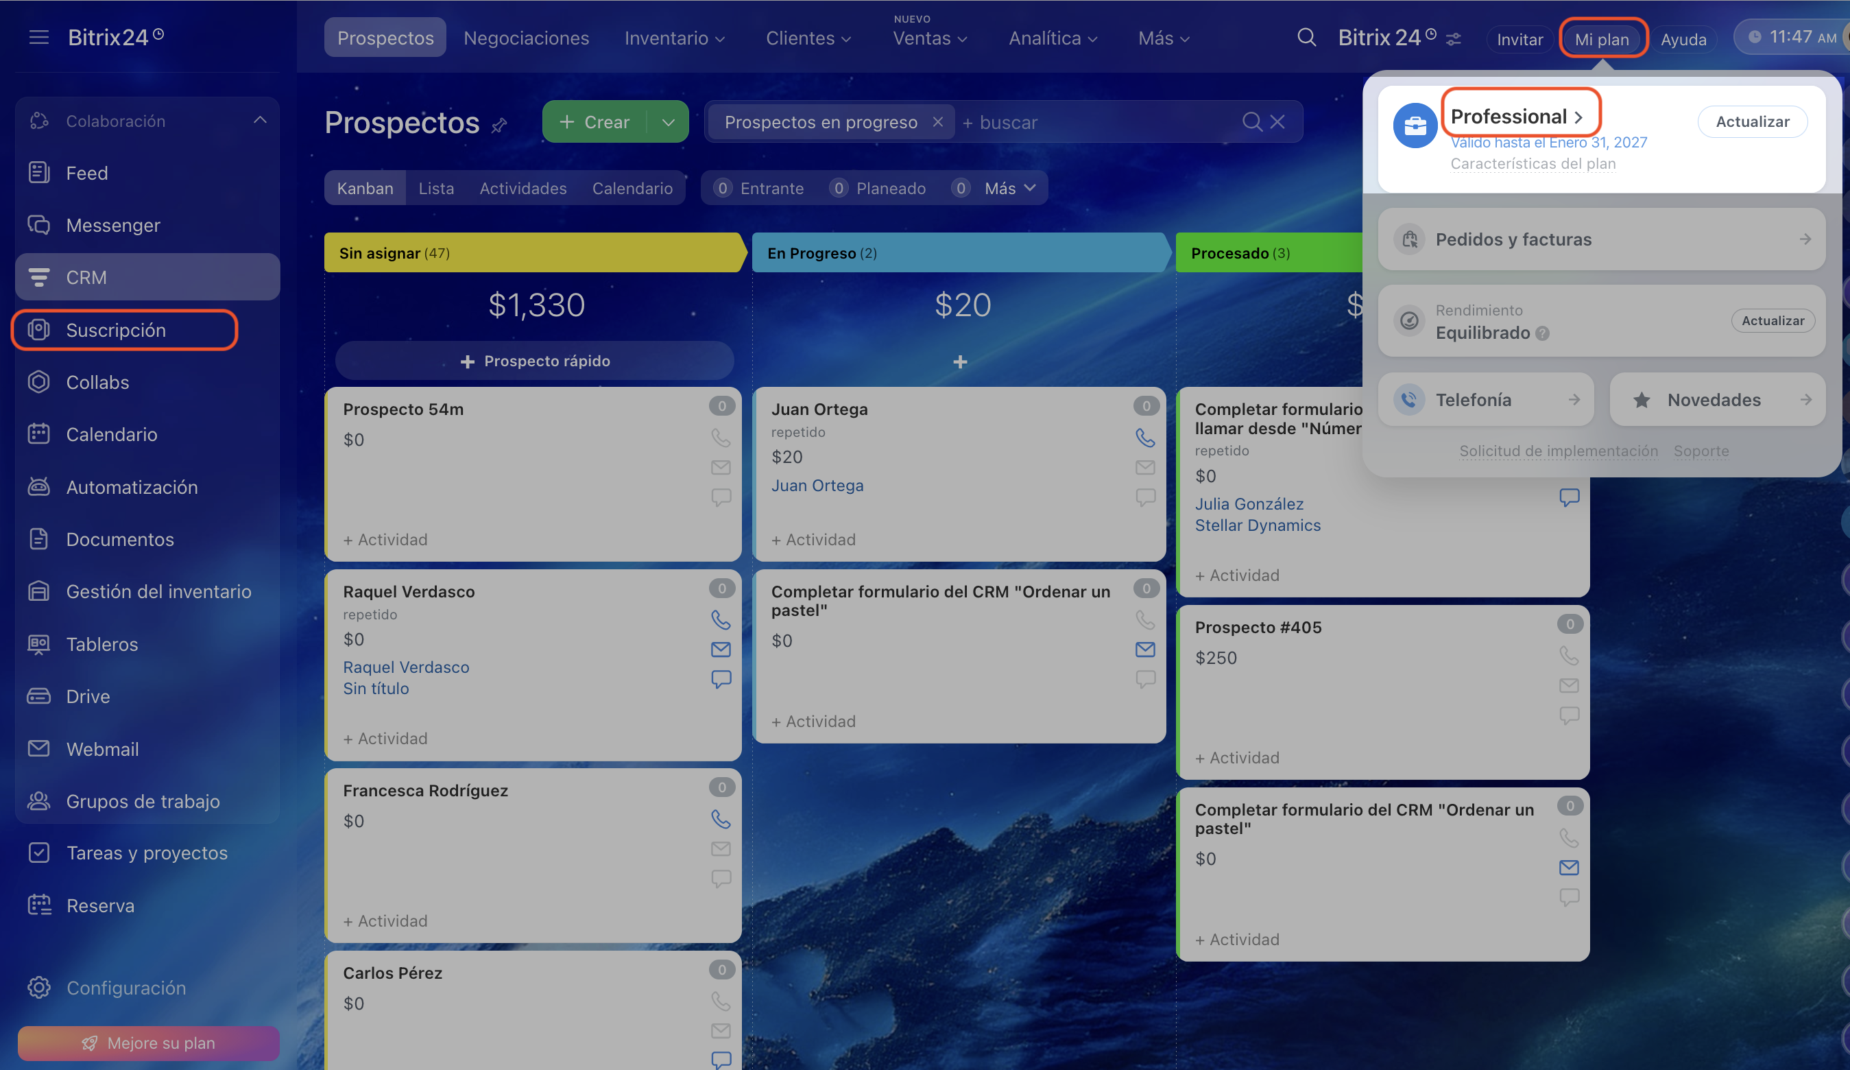
Task: Collapse the Colaboración sidebar section
Action: pos(260,120)
